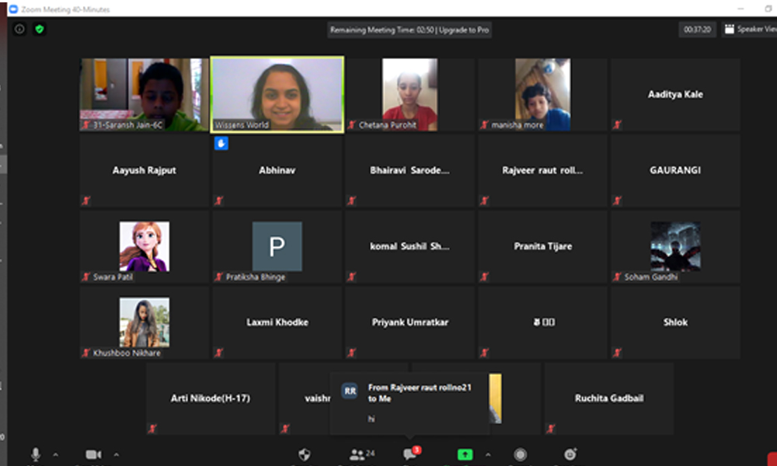Switch to Speaker View
This screenshot has height=466, width=777.
point(749,30)
